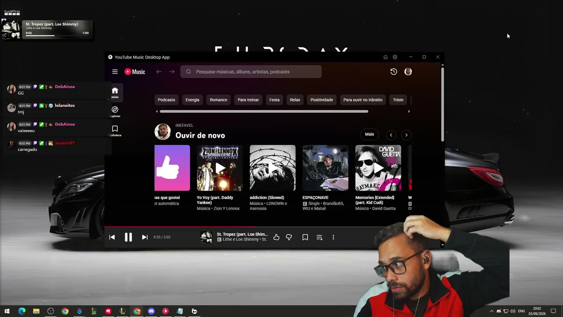Play the addiction (Slowed) cover
The width and height of the screenshot is (563, 317).
(273, 168)
